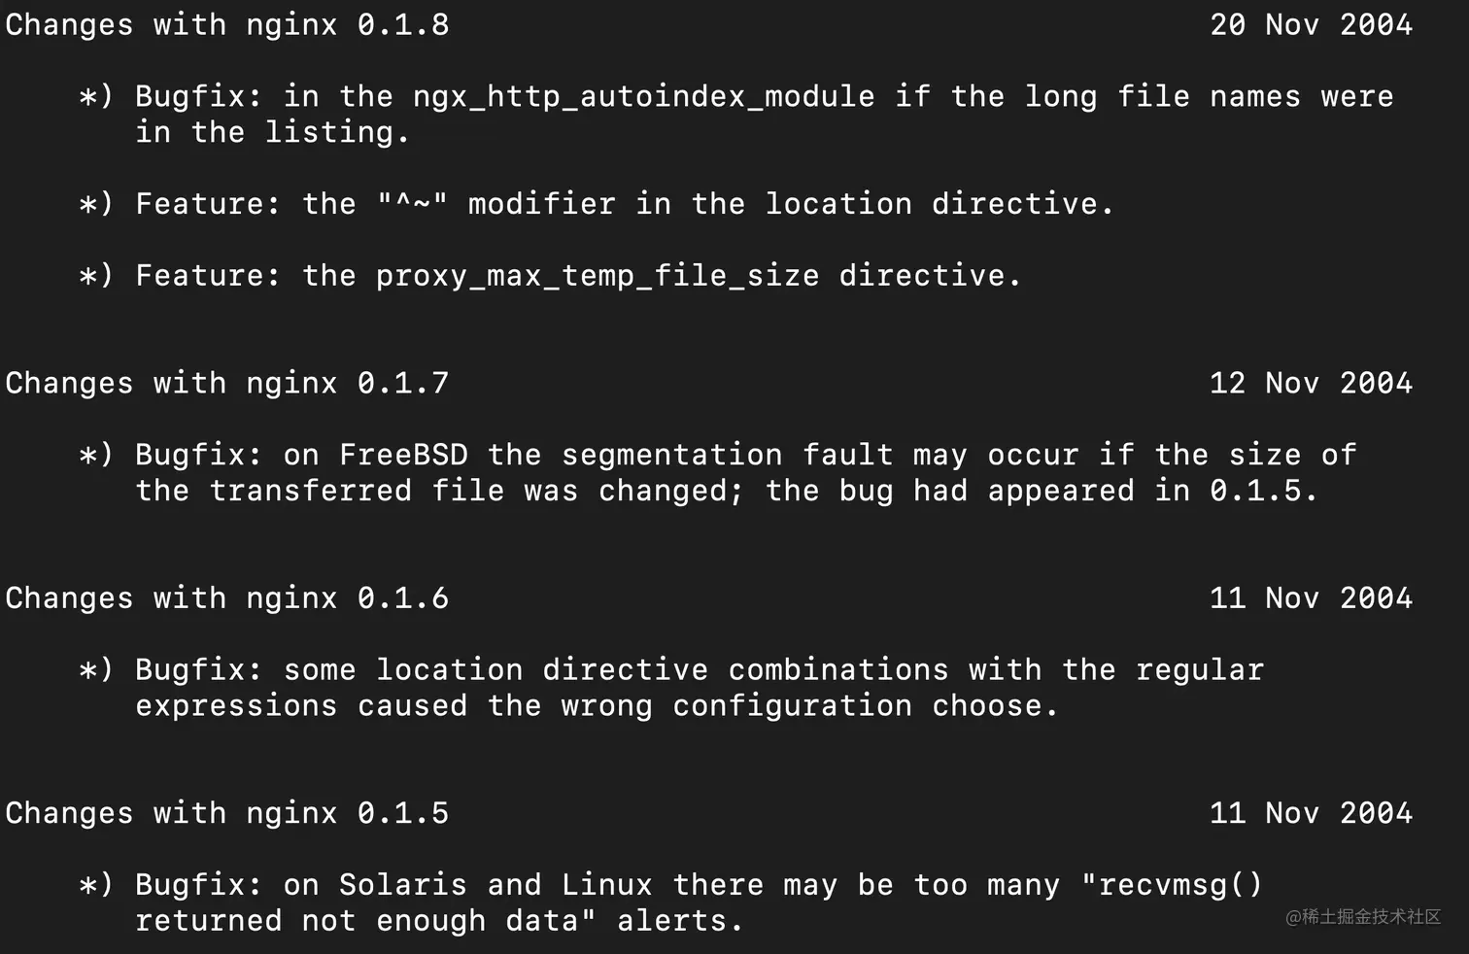The image size is (1469, 954).
Task: Select the "Changes with nginx 0.1.5" heading
Action: coord(227,812)
